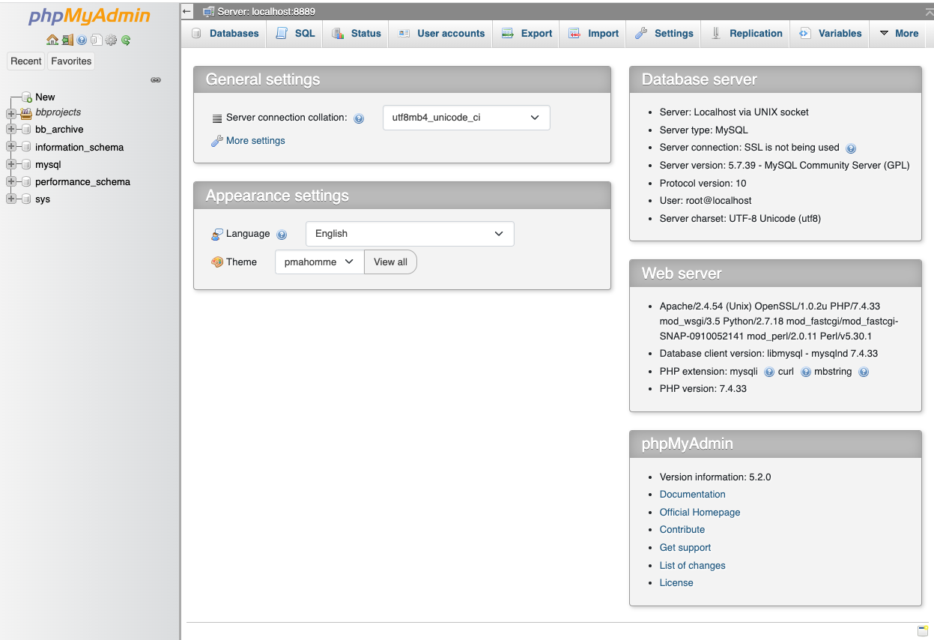Open the Import tab
The width and height of the screenshot is (934, 640).
click(593, 34)
